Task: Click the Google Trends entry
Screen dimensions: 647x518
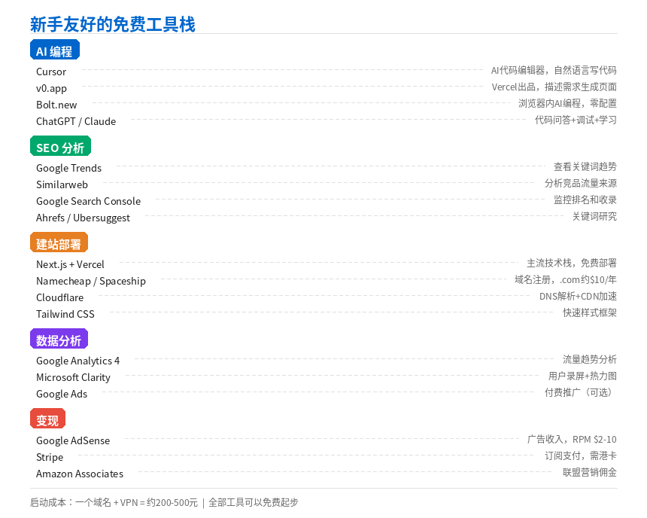Action: [x=69, y=168]
